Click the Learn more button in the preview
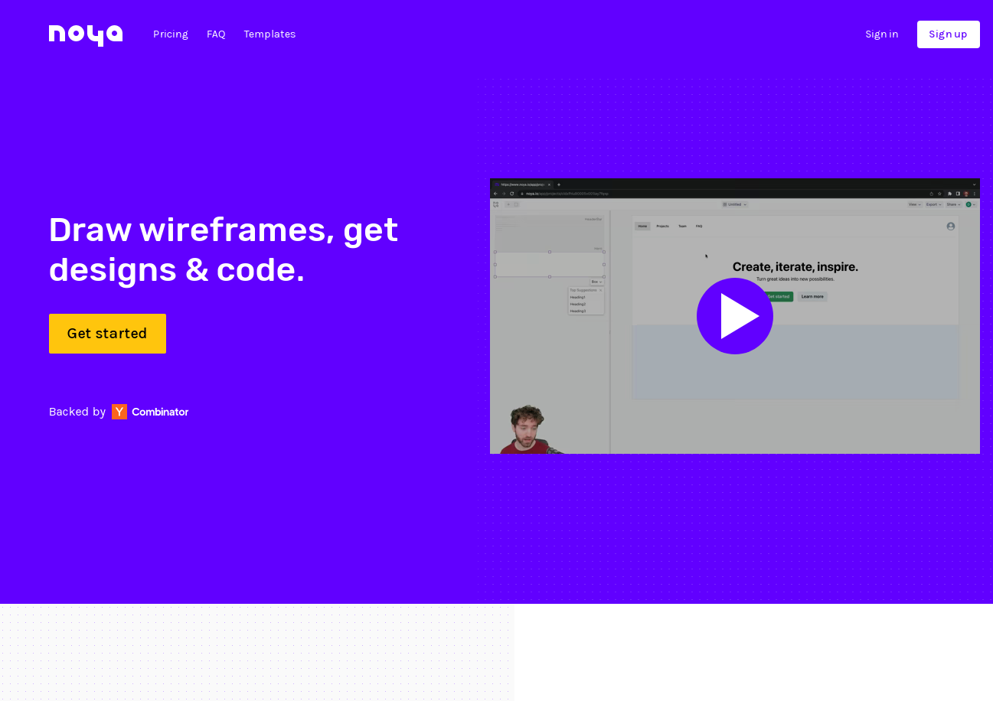 point(812,296)
